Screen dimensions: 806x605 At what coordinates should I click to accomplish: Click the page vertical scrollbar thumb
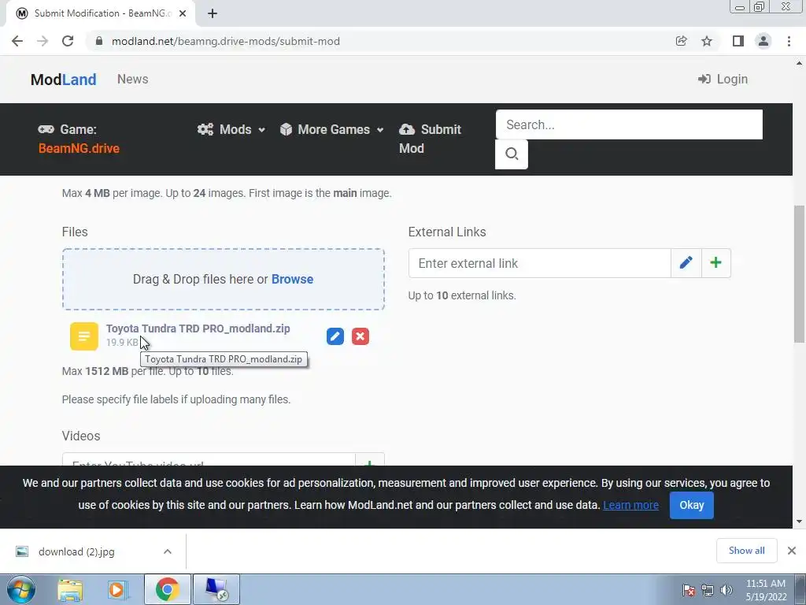799,273
